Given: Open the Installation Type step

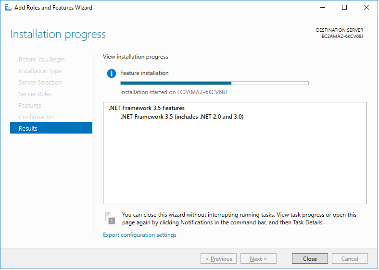Looking at the screenshot, I should pyautogui.click(x=40, y=71).
